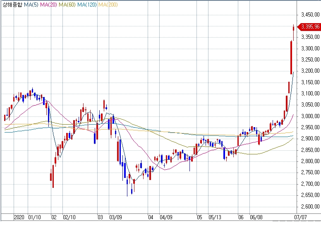
Task: Toggle the MA(20) moving average legend
Action: pos(49,4)
